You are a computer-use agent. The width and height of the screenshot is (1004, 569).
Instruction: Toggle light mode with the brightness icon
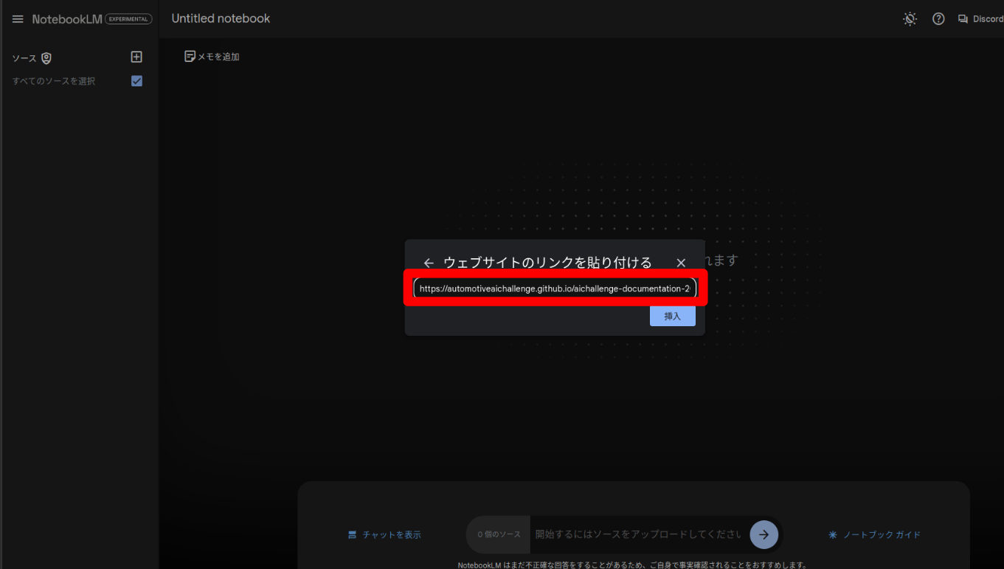tap(910, 18)
